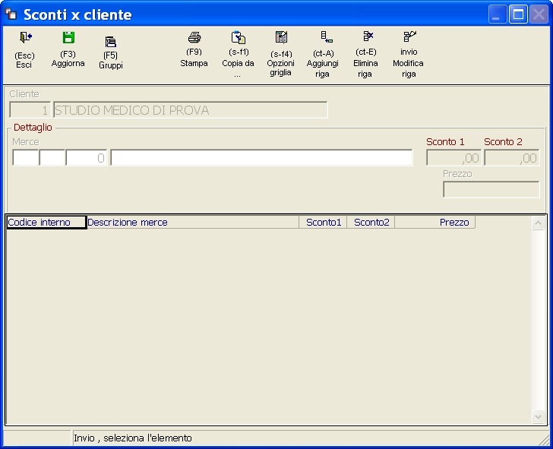Click the Descrizione merce column header
553x449 pixels.
193,223
